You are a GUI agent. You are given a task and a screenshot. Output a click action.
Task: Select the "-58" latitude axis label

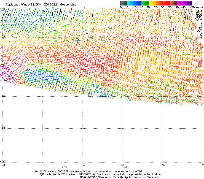[x=2, y=128]
